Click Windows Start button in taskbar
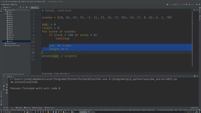This screenshot has width=201, height=113. point(2,112)
